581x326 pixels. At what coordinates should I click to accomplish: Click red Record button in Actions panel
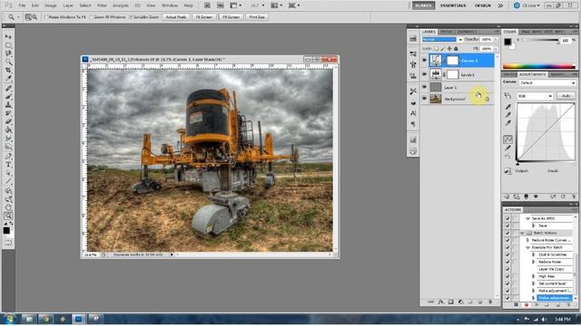click(x=527, y=305)
